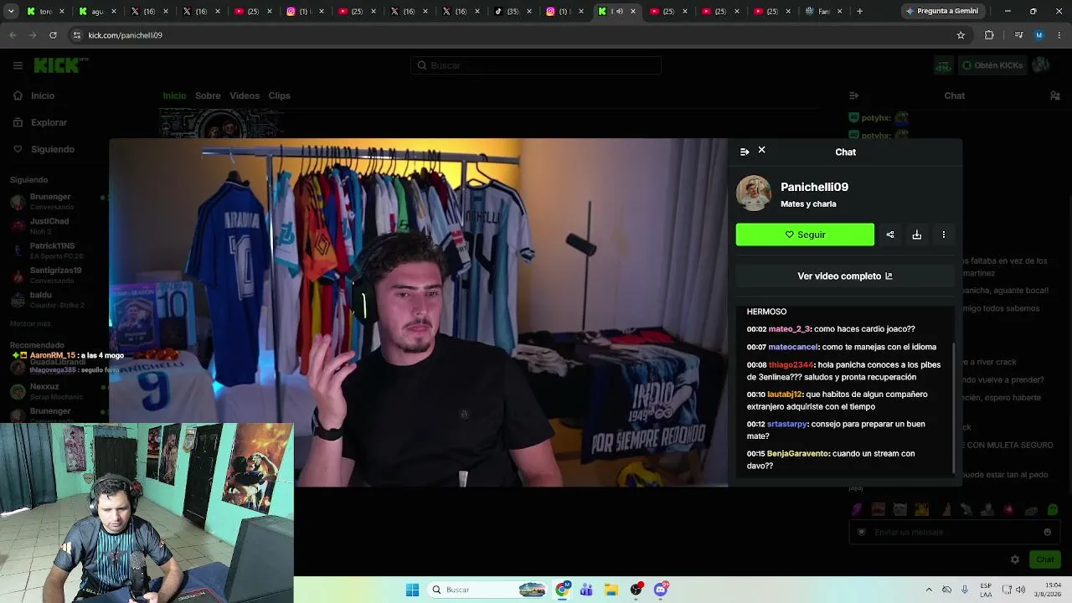Bookmark this page with the star icon

pyautogui.click(x=961, y=35)
